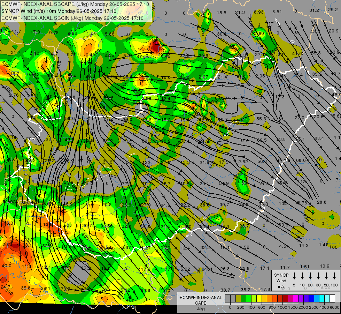Screen dimensions: 341x314
Task: Click the map value 54.9
Action: coord(224,183)
